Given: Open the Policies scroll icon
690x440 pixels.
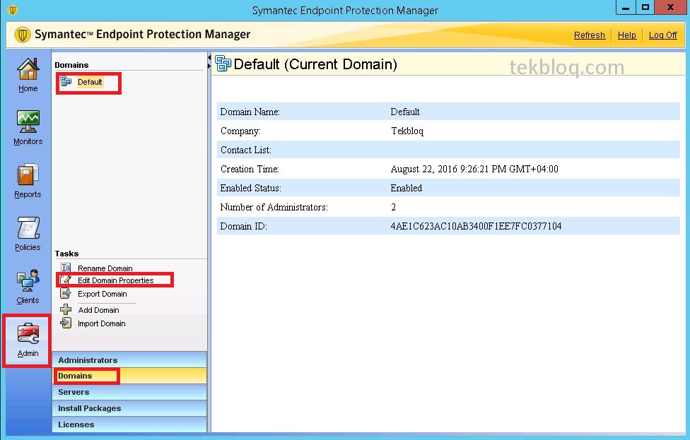Looking at the screenshot, I should pyautogui.click(x=28, y=227).
